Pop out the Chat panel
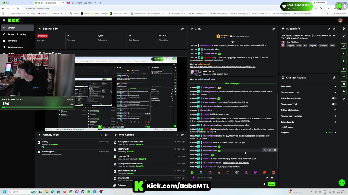The width and height of the screenshot is (348, 195). click(x=274, y=28)
